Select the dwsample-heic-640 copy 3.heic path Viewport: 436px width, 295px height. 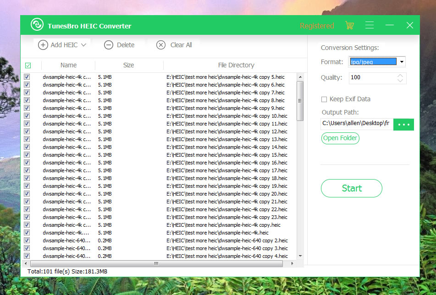click(227, 248)
